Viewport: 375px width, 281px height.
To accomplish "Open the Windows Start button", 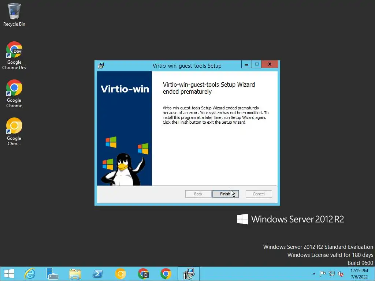I will (x=9, y=274).
